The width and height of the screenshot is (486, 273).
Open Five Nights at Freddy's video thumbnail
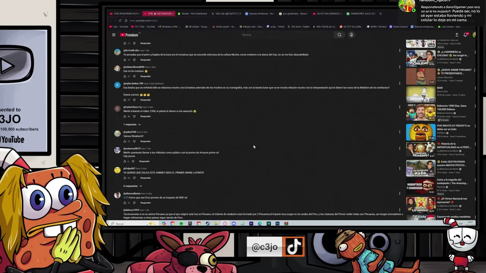[x=421, y=132]
